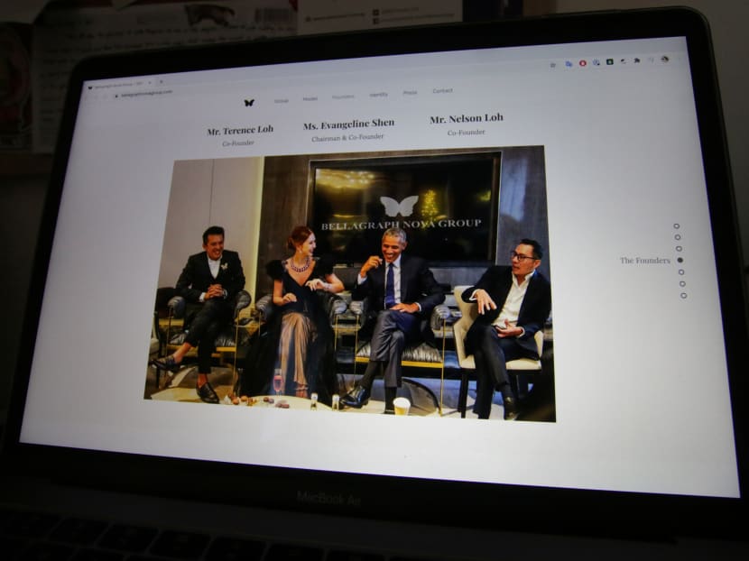The height and width of the screenshot is (561, 749).
Task: Select the Bellagraph Nova Group browser tab
Action: [119, 86]
